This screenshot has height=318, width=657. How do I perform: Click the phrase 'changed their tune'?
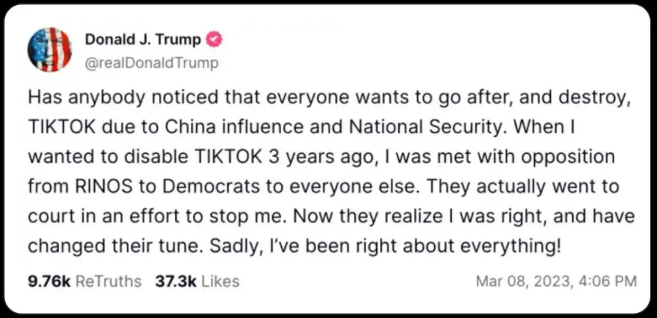[x=113, y=246]
